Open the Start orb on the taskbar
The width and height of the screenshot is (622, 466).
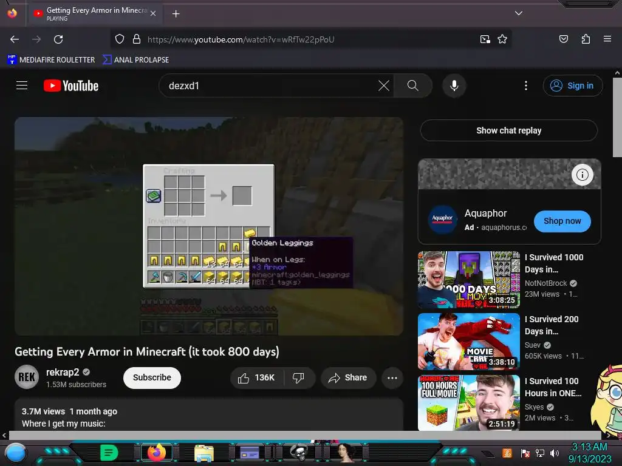16,453
